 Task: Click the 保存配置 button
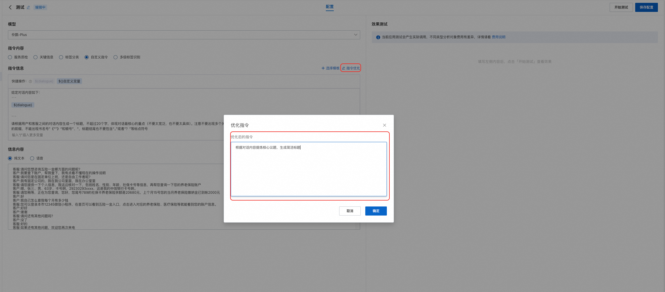point(647,7)
